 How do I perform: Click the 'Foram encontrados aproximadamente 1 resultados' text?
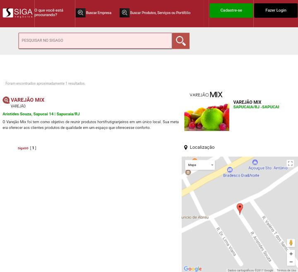click(x=46, y=84)
